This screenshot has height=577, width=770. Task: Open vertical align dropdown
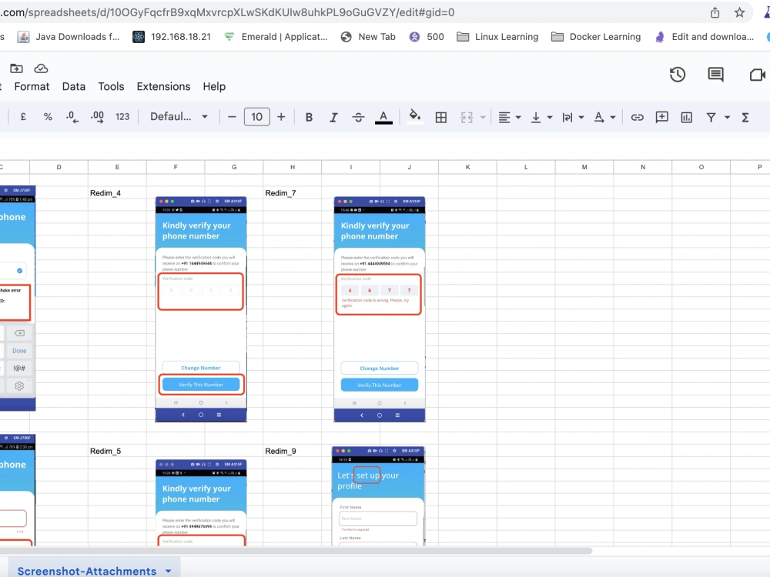[x=541, y=117]
